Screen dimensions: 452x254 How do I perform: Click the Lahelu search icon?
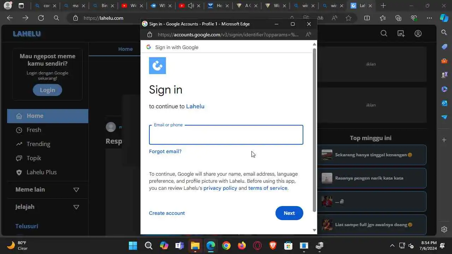(x=384, y=34)
